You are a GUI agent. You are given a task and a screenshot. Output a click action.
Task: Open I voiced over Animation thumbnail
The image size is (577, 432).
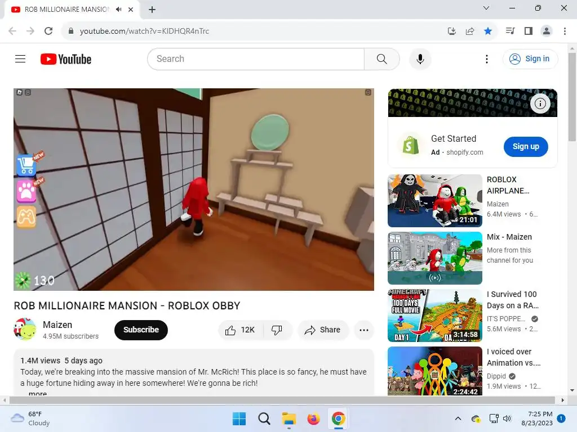(x=434, y=371)
